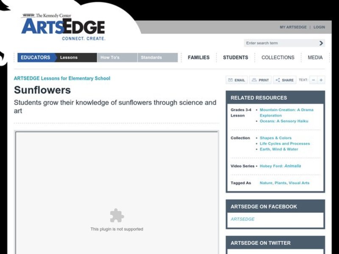Open the My ArtsEdge link

coord(293,27)
